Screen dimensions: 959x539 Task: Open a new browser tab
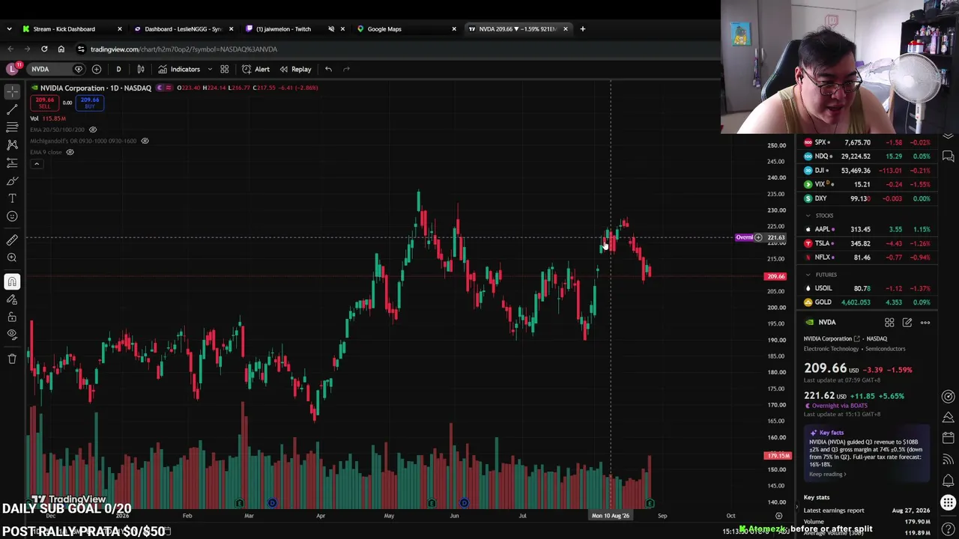coord(582,28)
